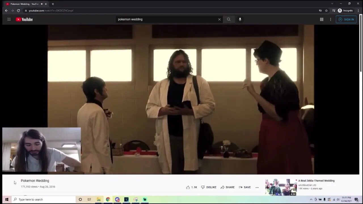Open the clock showing 11:11 PM
Image resolution: width=363 pixels, height=204 pixels.
click(x=346, y=199)
